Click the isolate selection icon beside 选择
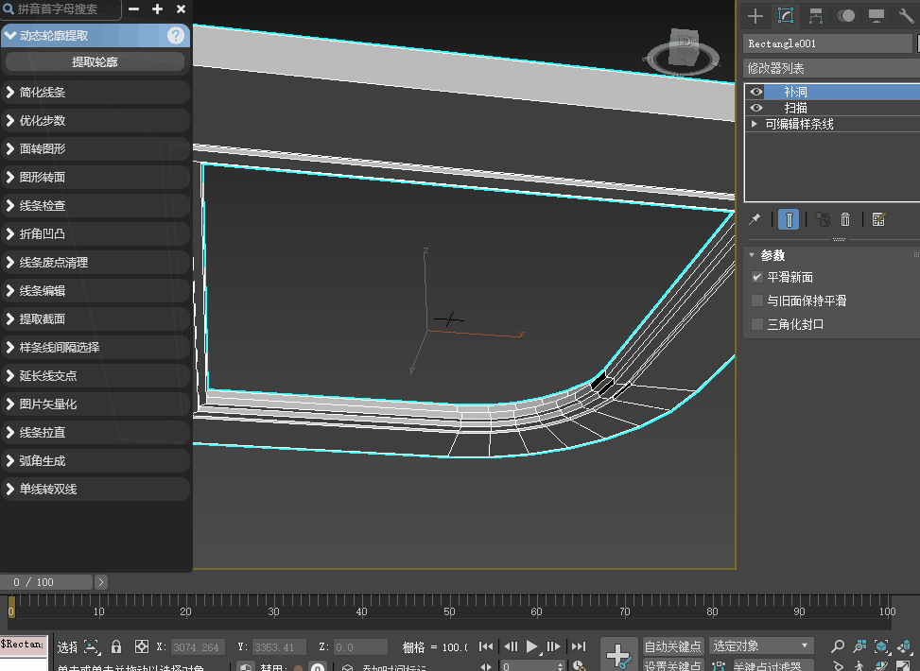Viewport: 920px width, 671px height. point(92,647)
